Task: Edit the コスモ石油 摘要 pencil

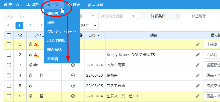Action: (198, 86)
